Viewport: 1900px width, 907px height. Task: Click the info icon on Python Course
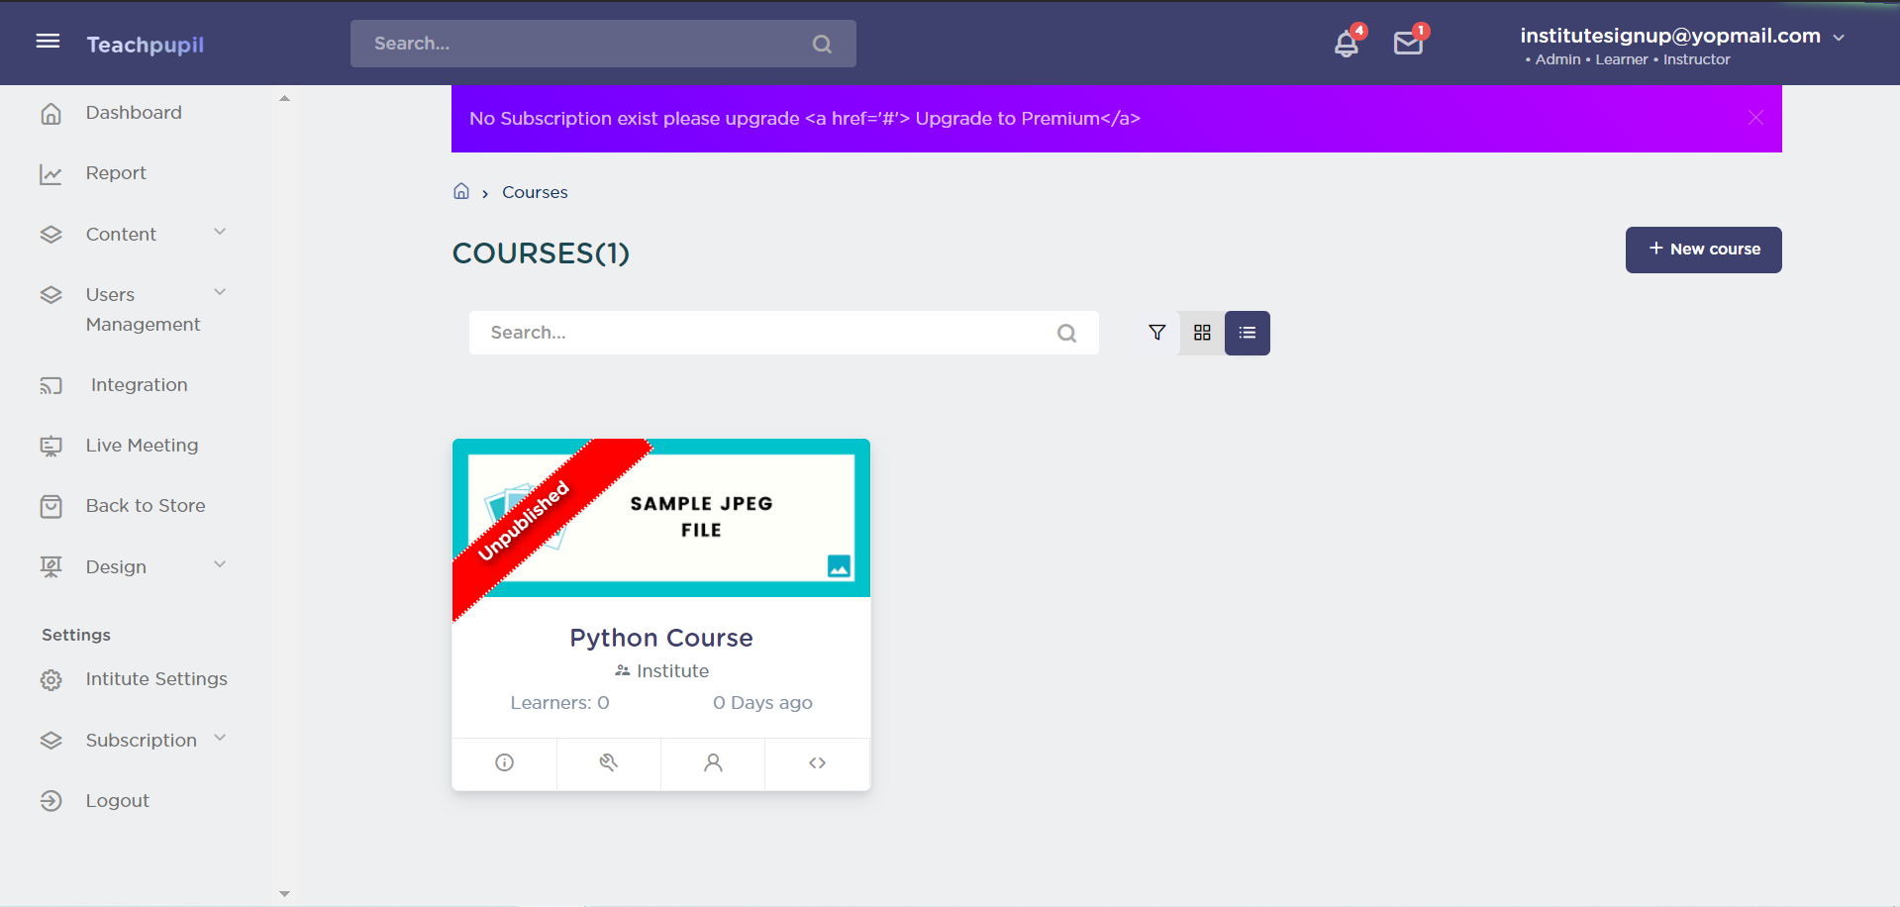click(x=504, y=762)
